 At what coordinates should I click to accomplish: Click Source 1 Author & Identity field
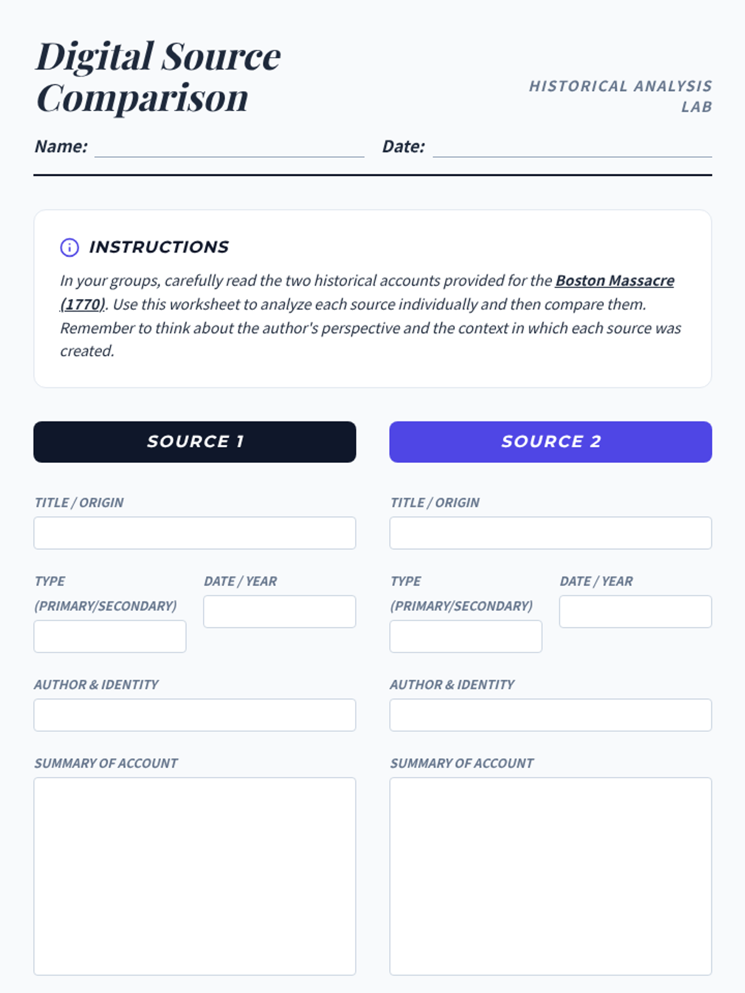coord(194,715)
